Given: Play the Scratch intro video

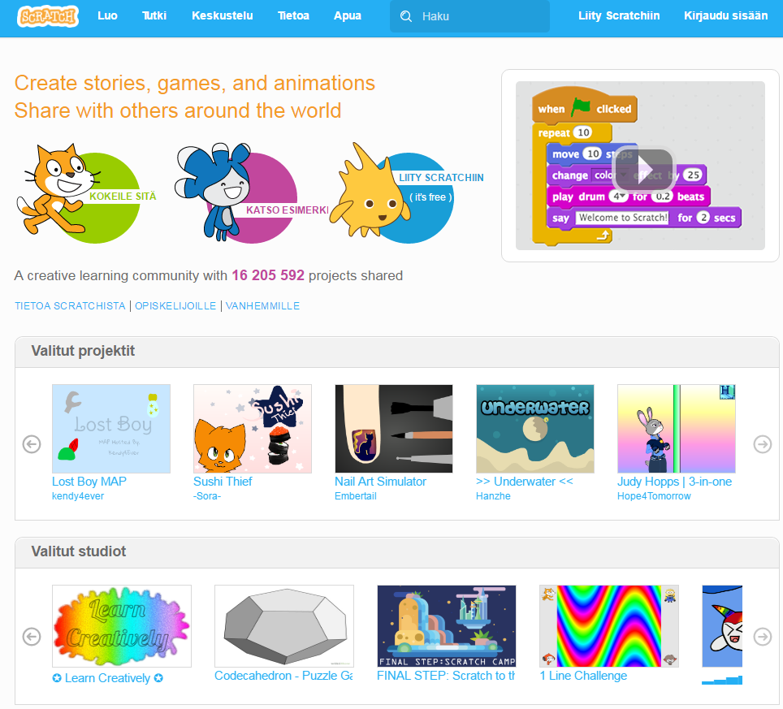Looking at the screenshot, I should [x=643, y=170].
